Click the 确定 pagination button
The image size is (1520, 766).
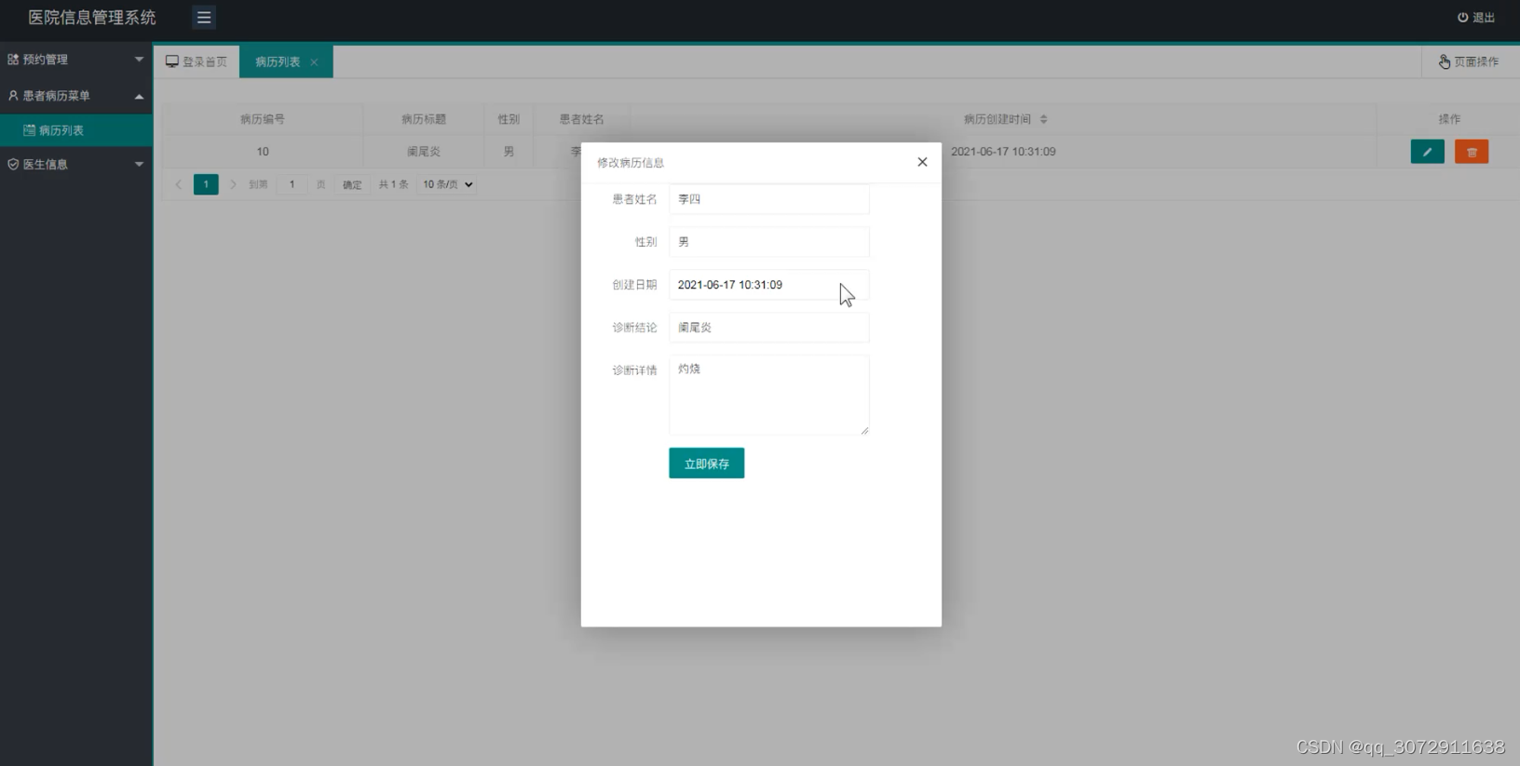click(x=352, y=184)
